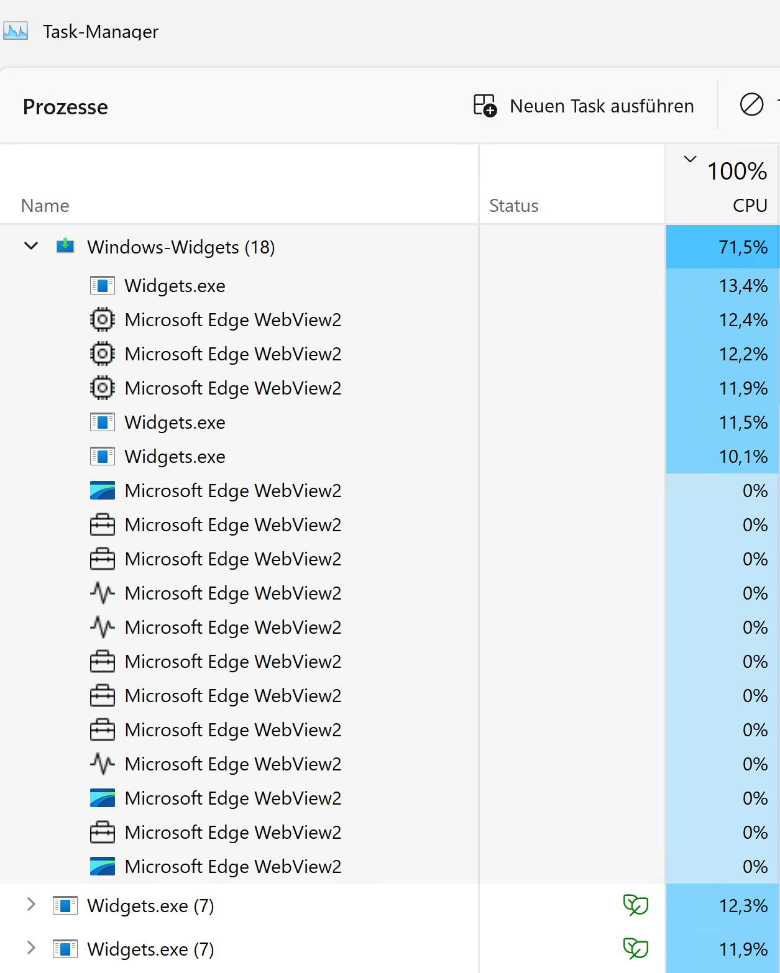Expand the Widgets.exe (7) group using 12,3% CPU
This screenshot has width=780, height=973.
(31, 905)
